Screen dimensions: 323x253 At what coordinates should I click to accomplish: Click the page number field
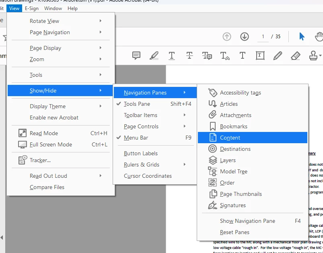click(x=263, y=37)
